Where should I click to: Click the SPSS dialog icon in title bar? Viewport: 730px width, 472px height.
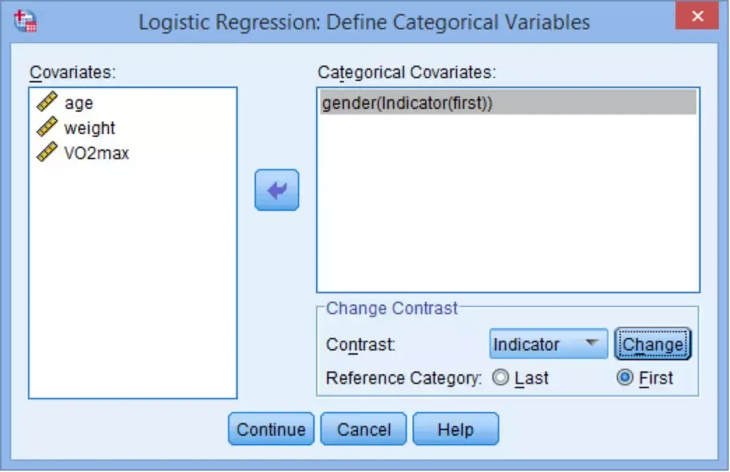click(x=25, y=20)
